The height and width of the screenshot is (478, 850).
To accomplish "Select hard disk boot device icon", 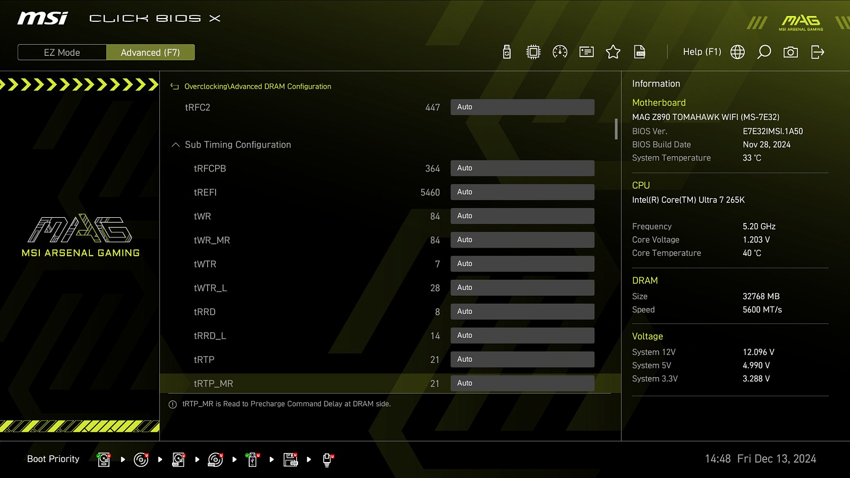I will tap(104, 459).
